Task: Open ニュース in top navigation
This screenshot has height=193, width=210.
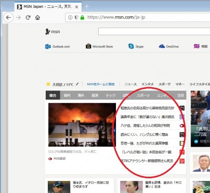Action: click(130, 84)
